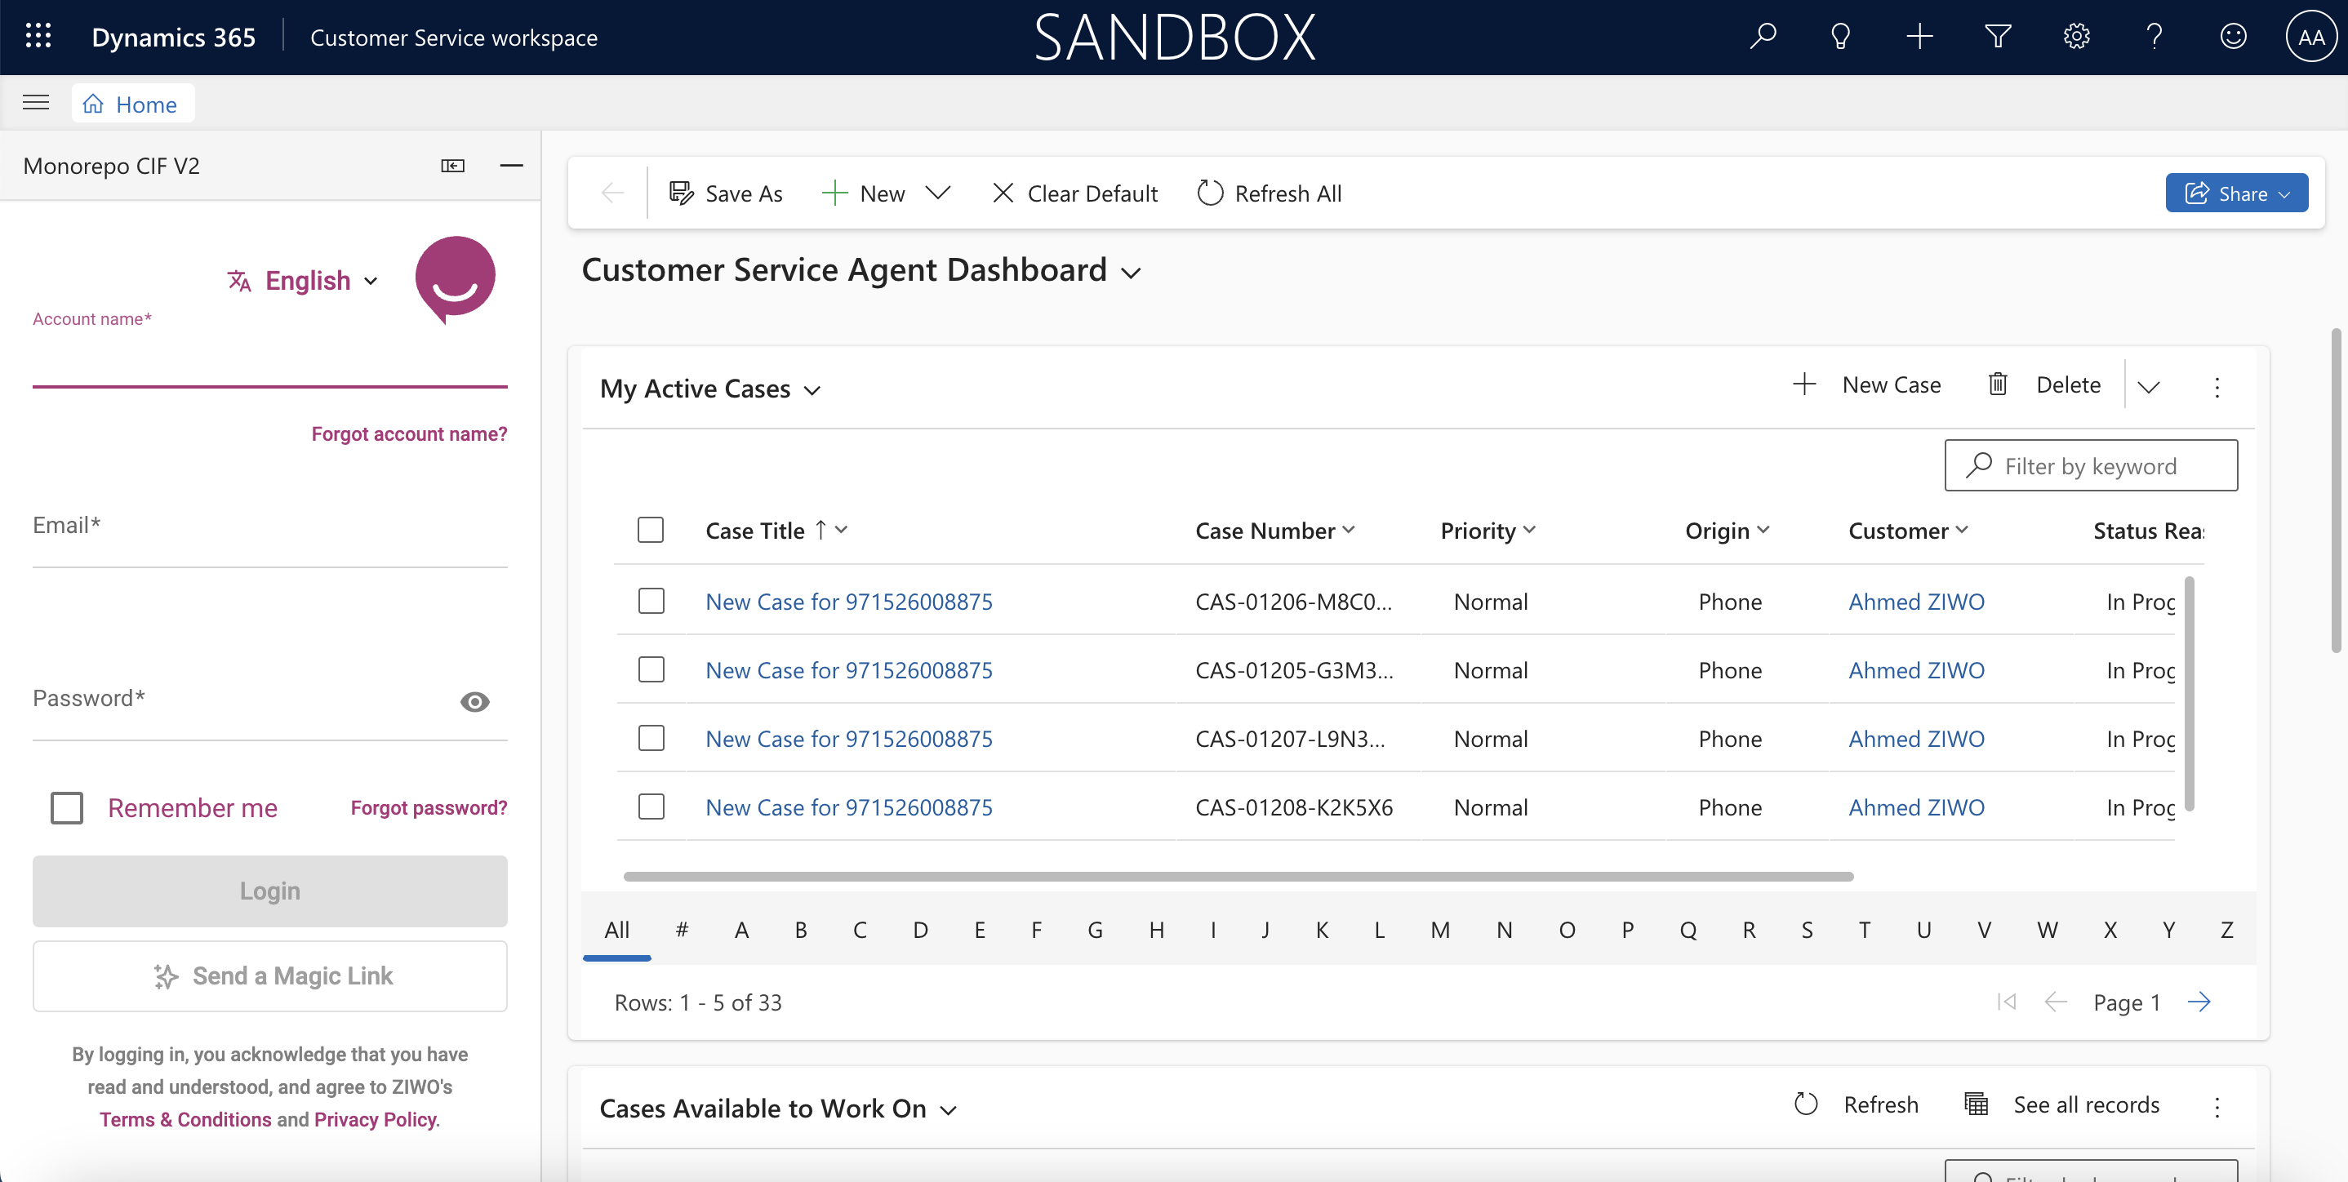This screenshot has height=1182, width=2348.
Task: Click the back arrow in the dashboard toolbar
Action: pyautogui.click(x=612, y=193)
